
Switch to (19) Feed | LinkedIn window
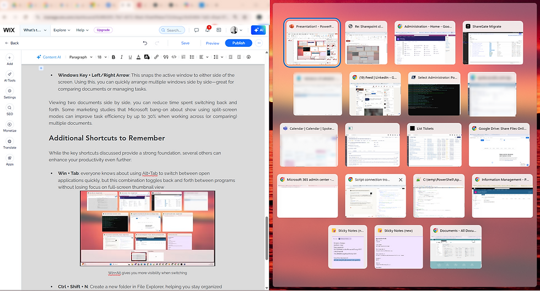tap(375, 94)
